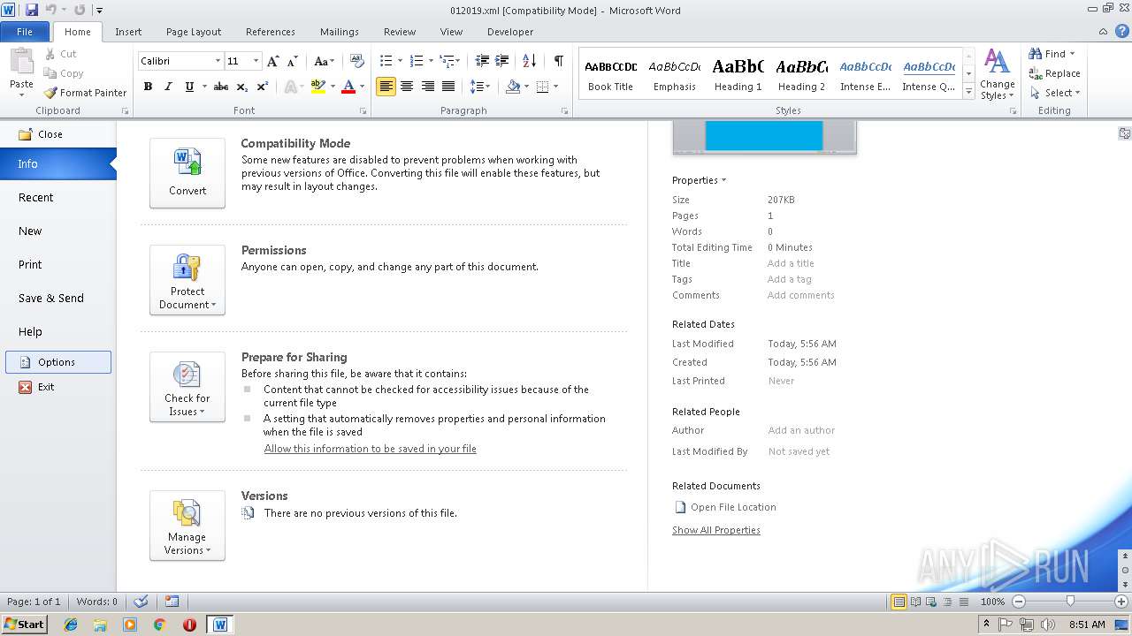Viewport: 1132px width, 636px height.
Task: Click the zoom slider handle
Action: tap(1070, 602)
